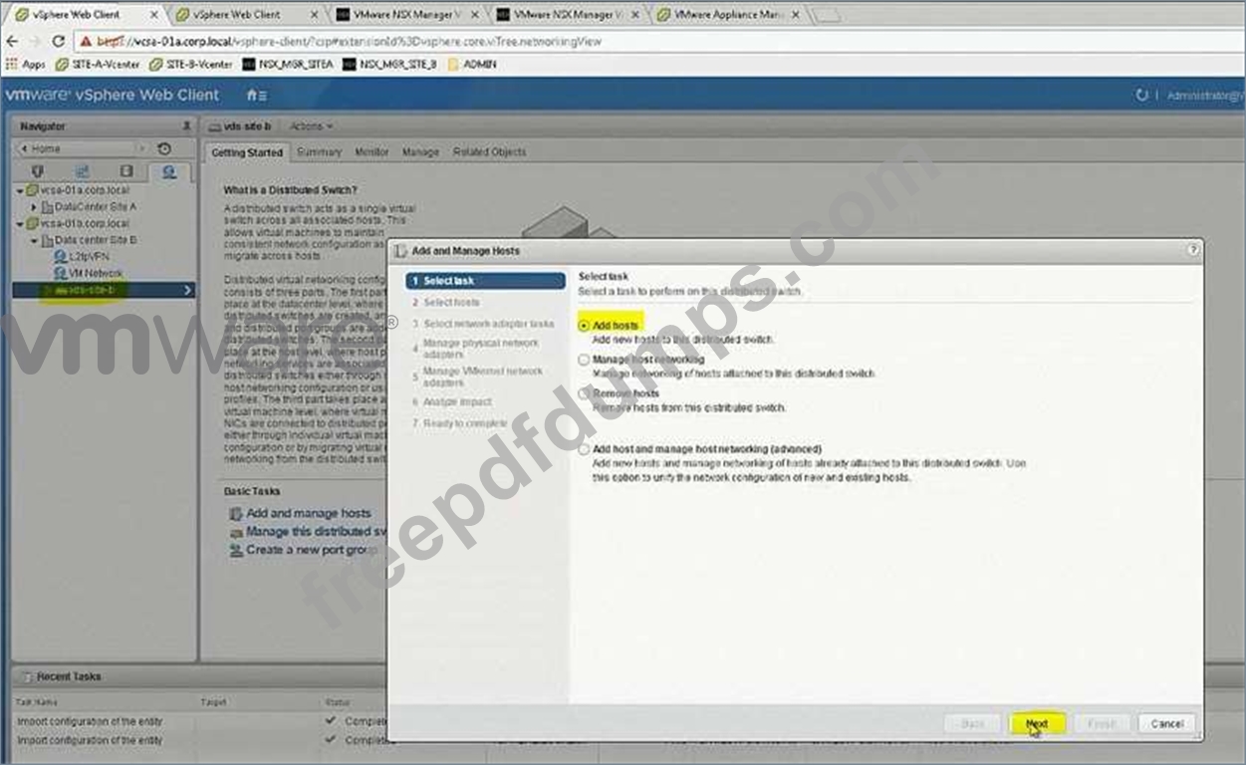Switch to the Manage tab

click(420, 152)
